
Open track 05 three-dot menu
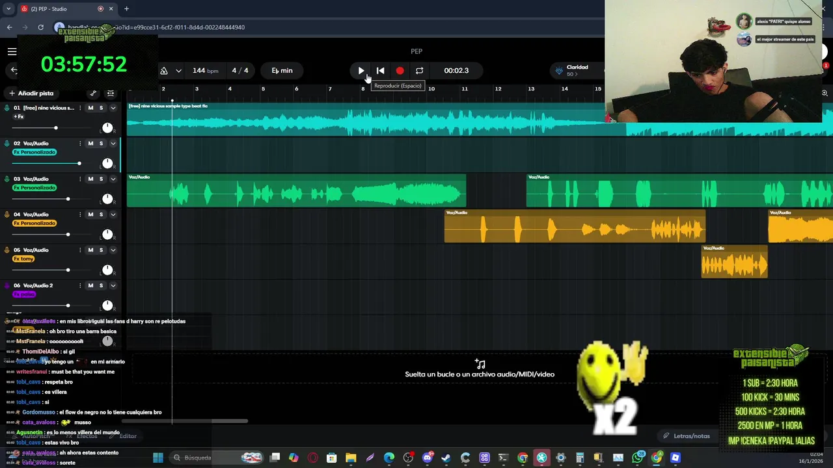point(80,250)
